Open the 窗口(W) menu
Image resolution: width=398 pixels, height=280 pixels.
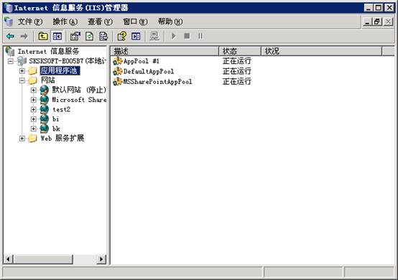tap(135, 22)
